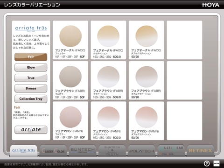224x168 pixels.
Task: Click フェアブラウン density text 10F·15F·25F·35F·50F
Action: pos(70,97)
